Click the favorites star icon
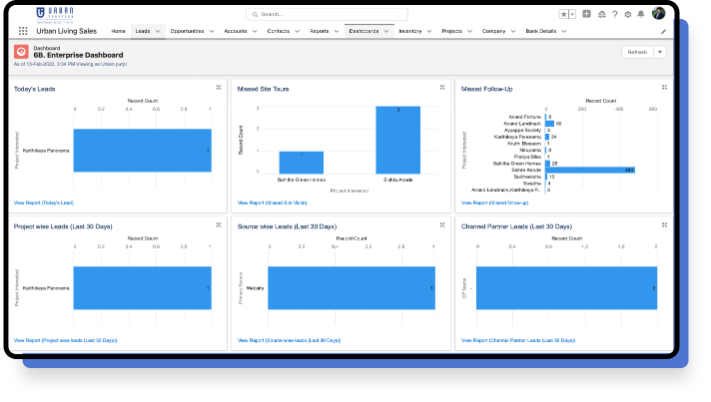 [x=563, y=14]
